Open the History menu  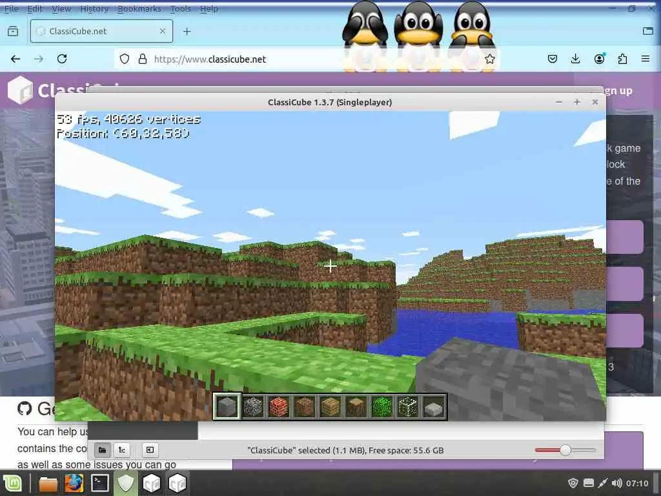(x=94, y=8)
